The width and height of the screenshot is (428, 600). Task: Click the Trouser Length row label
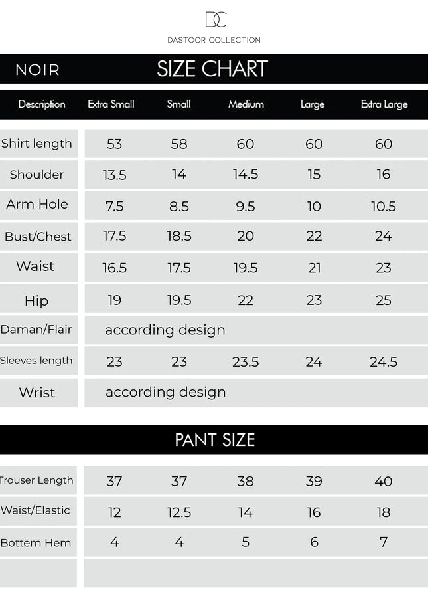point(37,480)
